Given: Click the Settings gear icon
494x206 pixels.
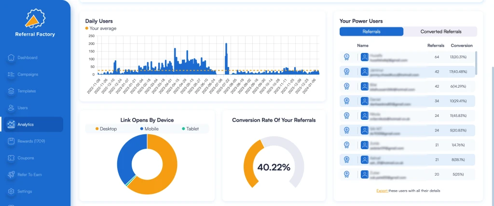Looking at the screenshot, I should click(11, 191).
